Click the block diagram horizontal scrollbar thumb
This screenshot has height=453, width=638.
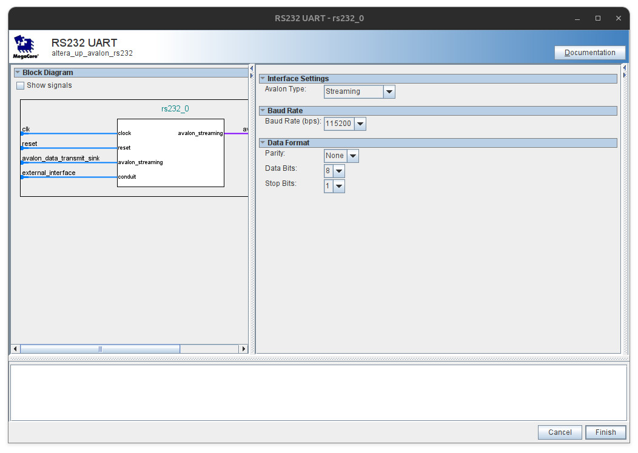click(x=100, y=349)
